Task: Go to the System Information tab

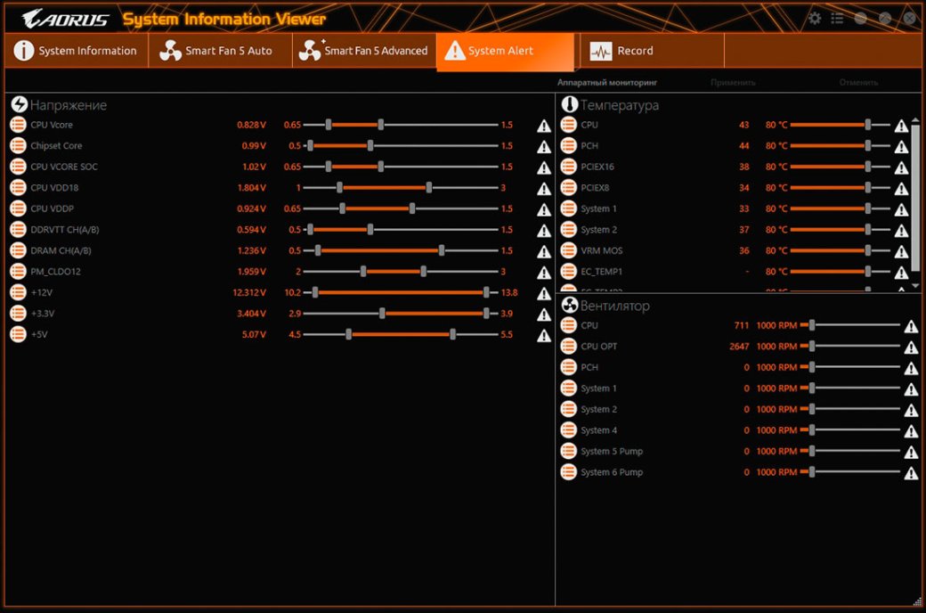Action: tap(76, 51)
